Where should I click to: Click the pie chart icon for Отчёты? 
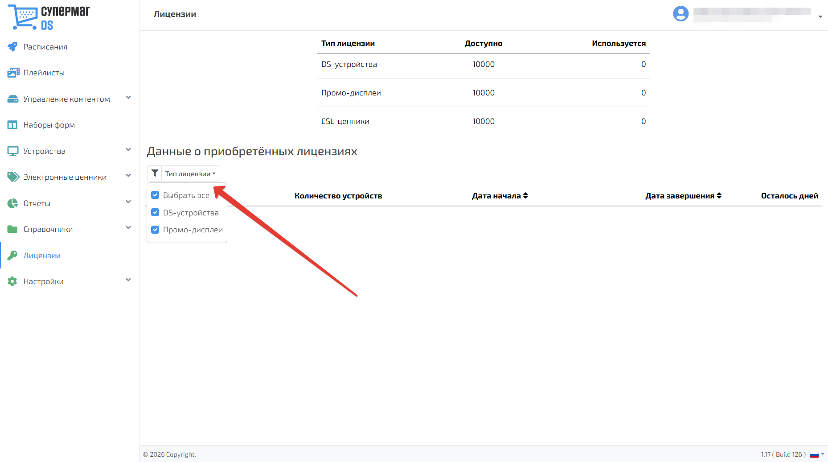coord(12,203)
